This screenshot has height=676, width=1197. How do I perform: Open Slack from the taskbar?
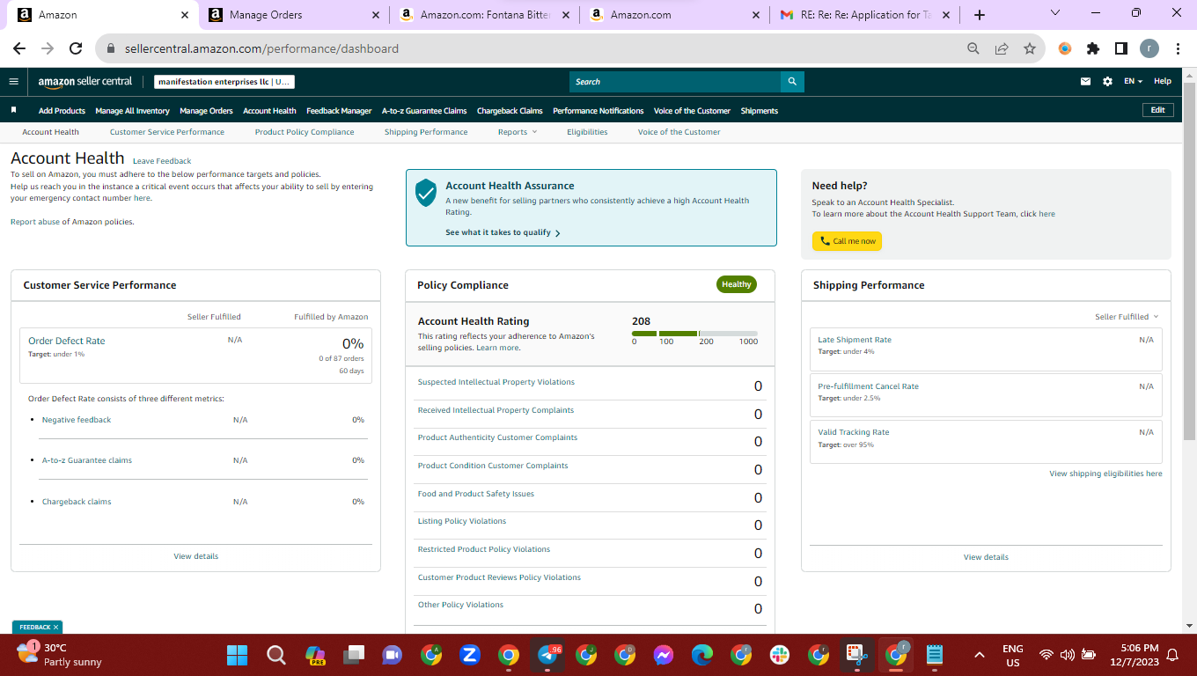point(779,655)
